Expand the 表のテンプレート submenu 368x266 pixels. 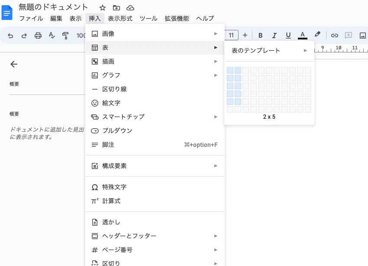point(269,51)
